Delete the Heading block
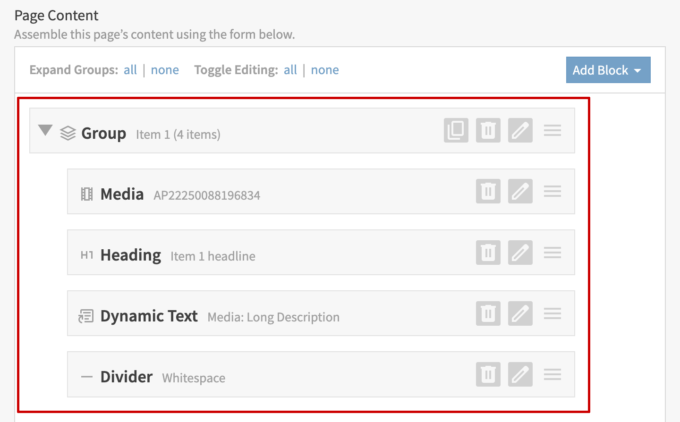680x422 pixels. 488,253
